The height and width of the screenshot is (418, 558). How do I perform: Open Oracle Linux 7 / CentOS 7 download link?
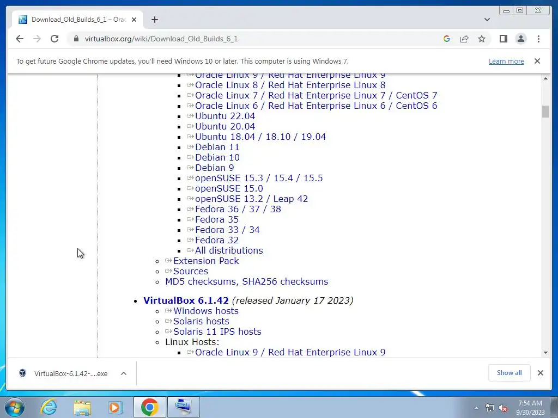(x=316, y=95)
